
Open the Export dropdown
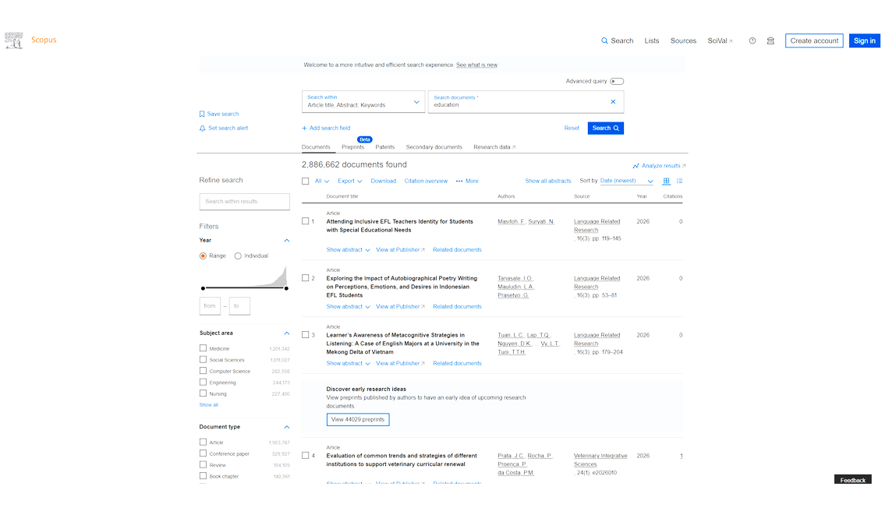[x=350, y=182]
